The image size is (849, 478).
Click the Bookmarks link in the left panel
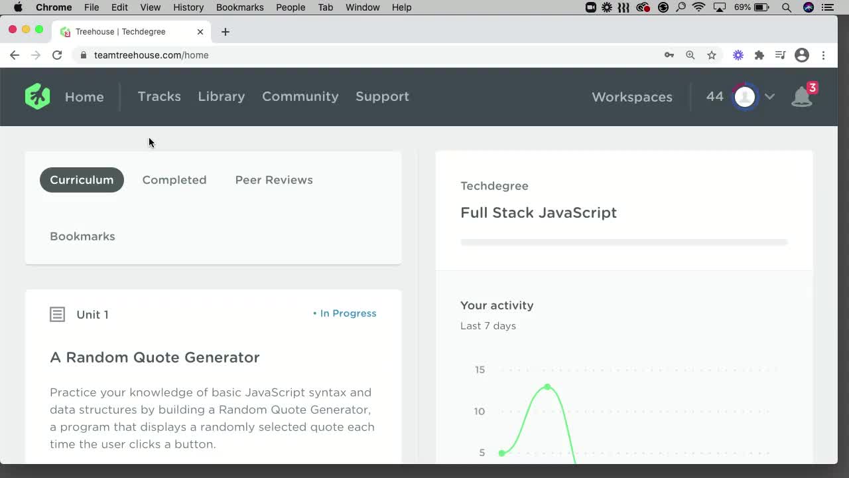pos(82,236)
